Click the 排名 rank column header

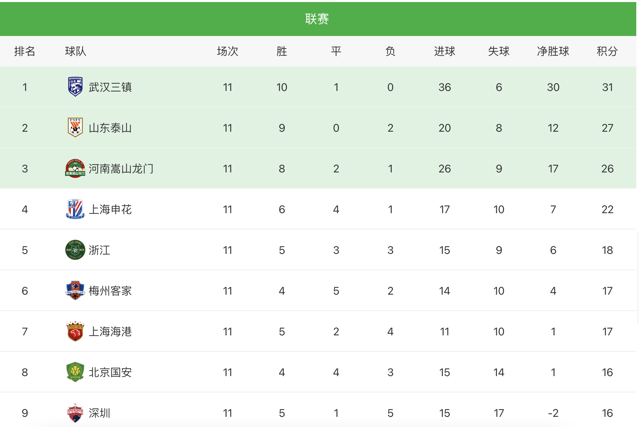[x=25, y=51]
